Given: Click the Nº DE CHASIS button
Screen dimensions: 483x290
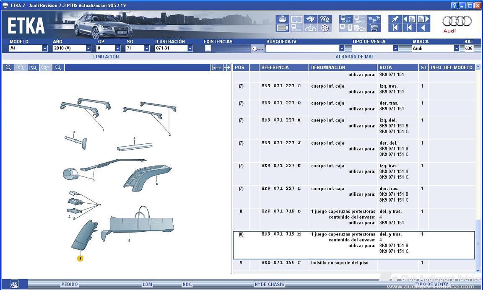Looking at the screenshot, I should pos(269,284).
